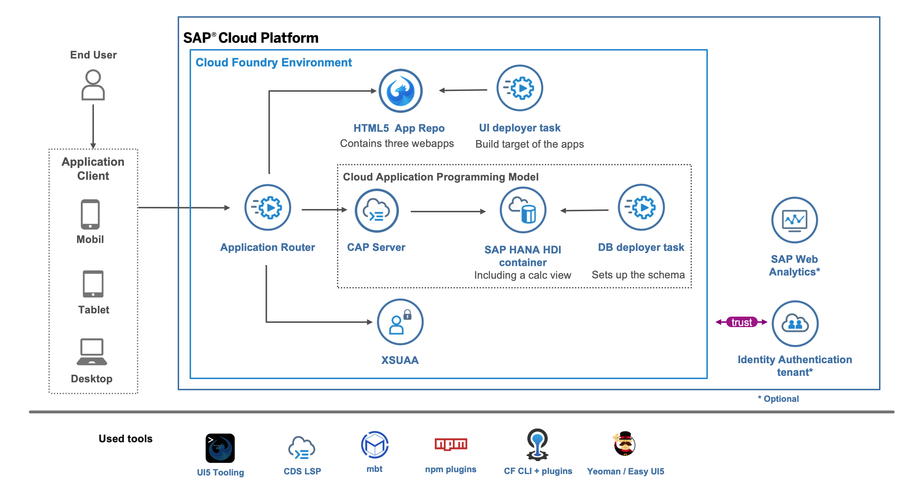Click the Tablet device icon
The image size is (922, 478).
(93, 284)
